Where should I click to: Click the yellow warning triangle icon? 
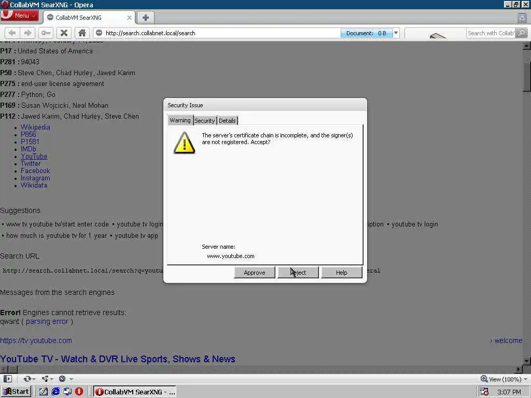click(x=184, y=143)
